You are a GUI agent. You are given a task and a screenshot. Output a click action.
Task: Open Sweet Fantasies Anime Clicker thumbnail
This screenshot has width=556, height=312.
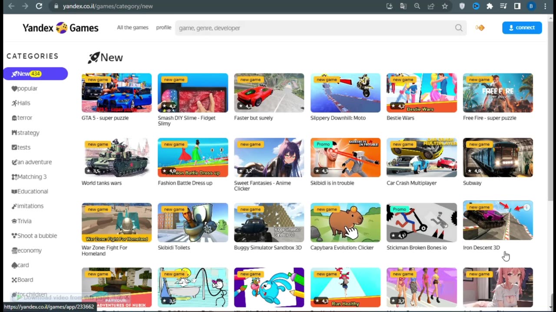[x=269, y=157]
